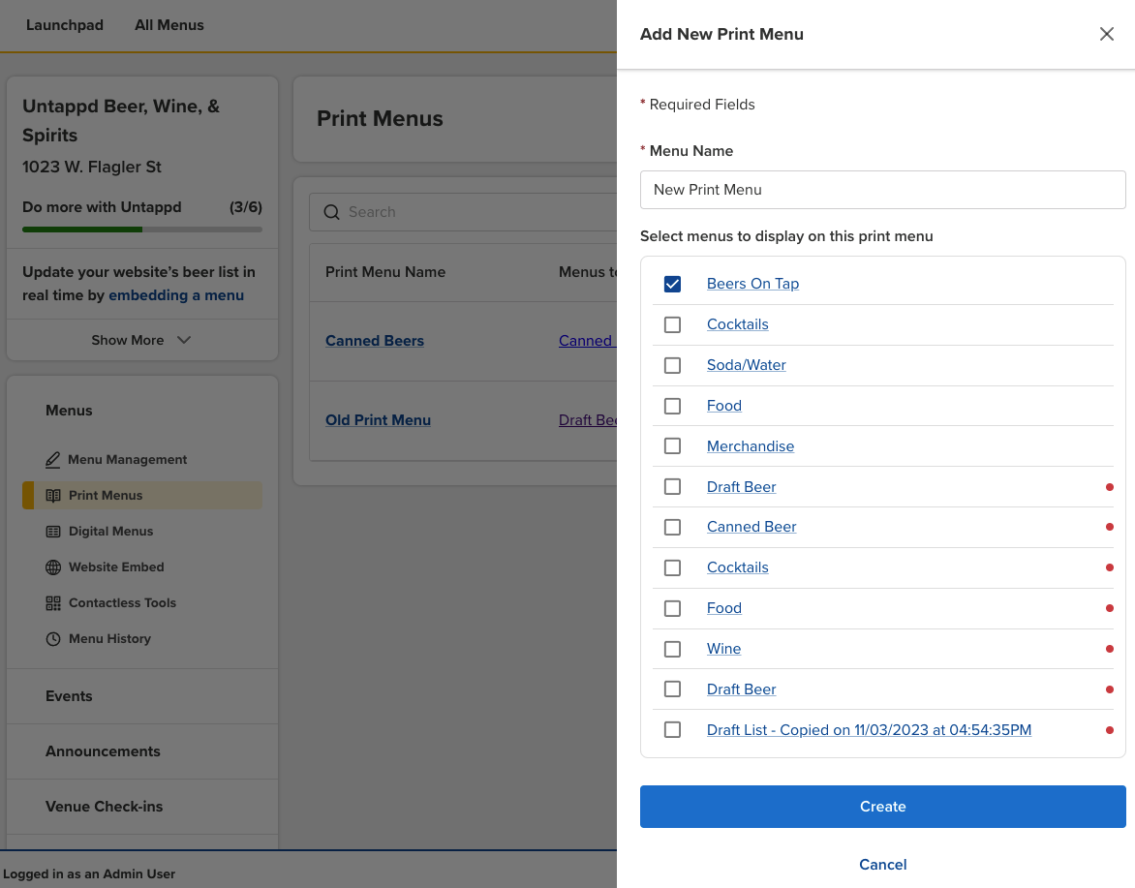Click the search magnifier in Print Menus
This screenshot has width=1135, height=888.
331,211
